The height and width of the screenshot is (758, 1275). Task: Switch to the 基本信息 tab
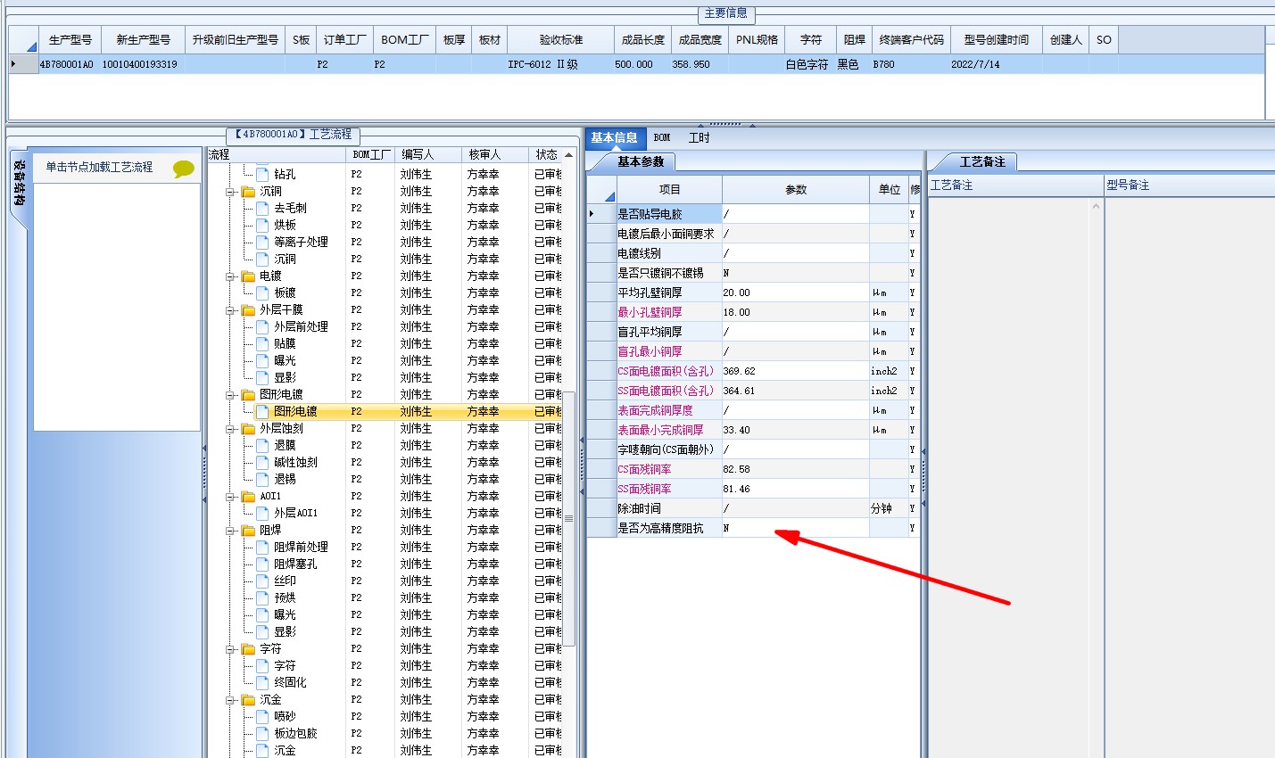pyautogui.click(x=614, y=137)
